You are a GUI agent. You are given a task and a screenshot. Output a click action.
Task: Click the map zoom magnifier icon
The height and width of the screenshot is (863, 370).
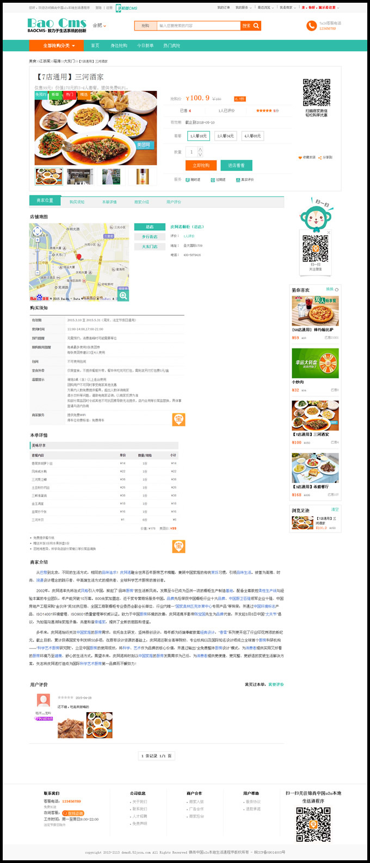click(124, 296)
